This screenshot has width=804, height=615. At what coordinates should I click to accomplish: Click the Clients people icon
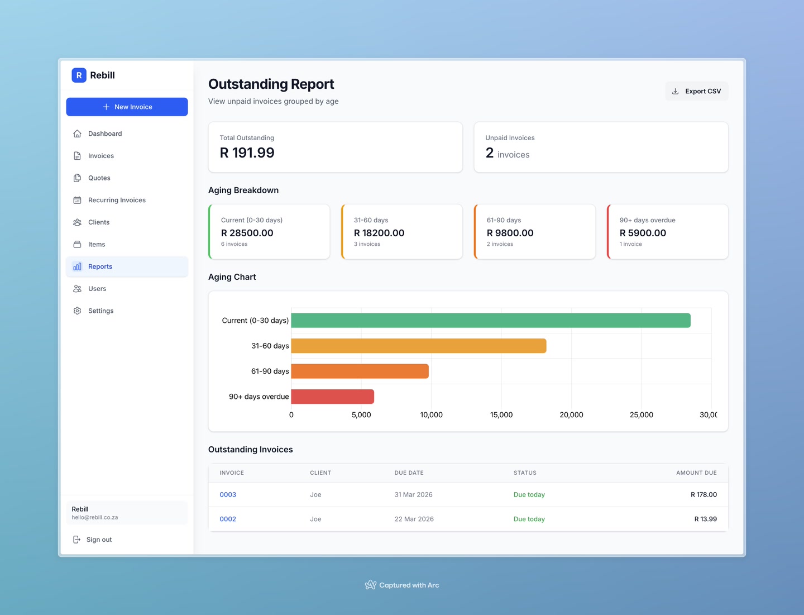point(77,222)
